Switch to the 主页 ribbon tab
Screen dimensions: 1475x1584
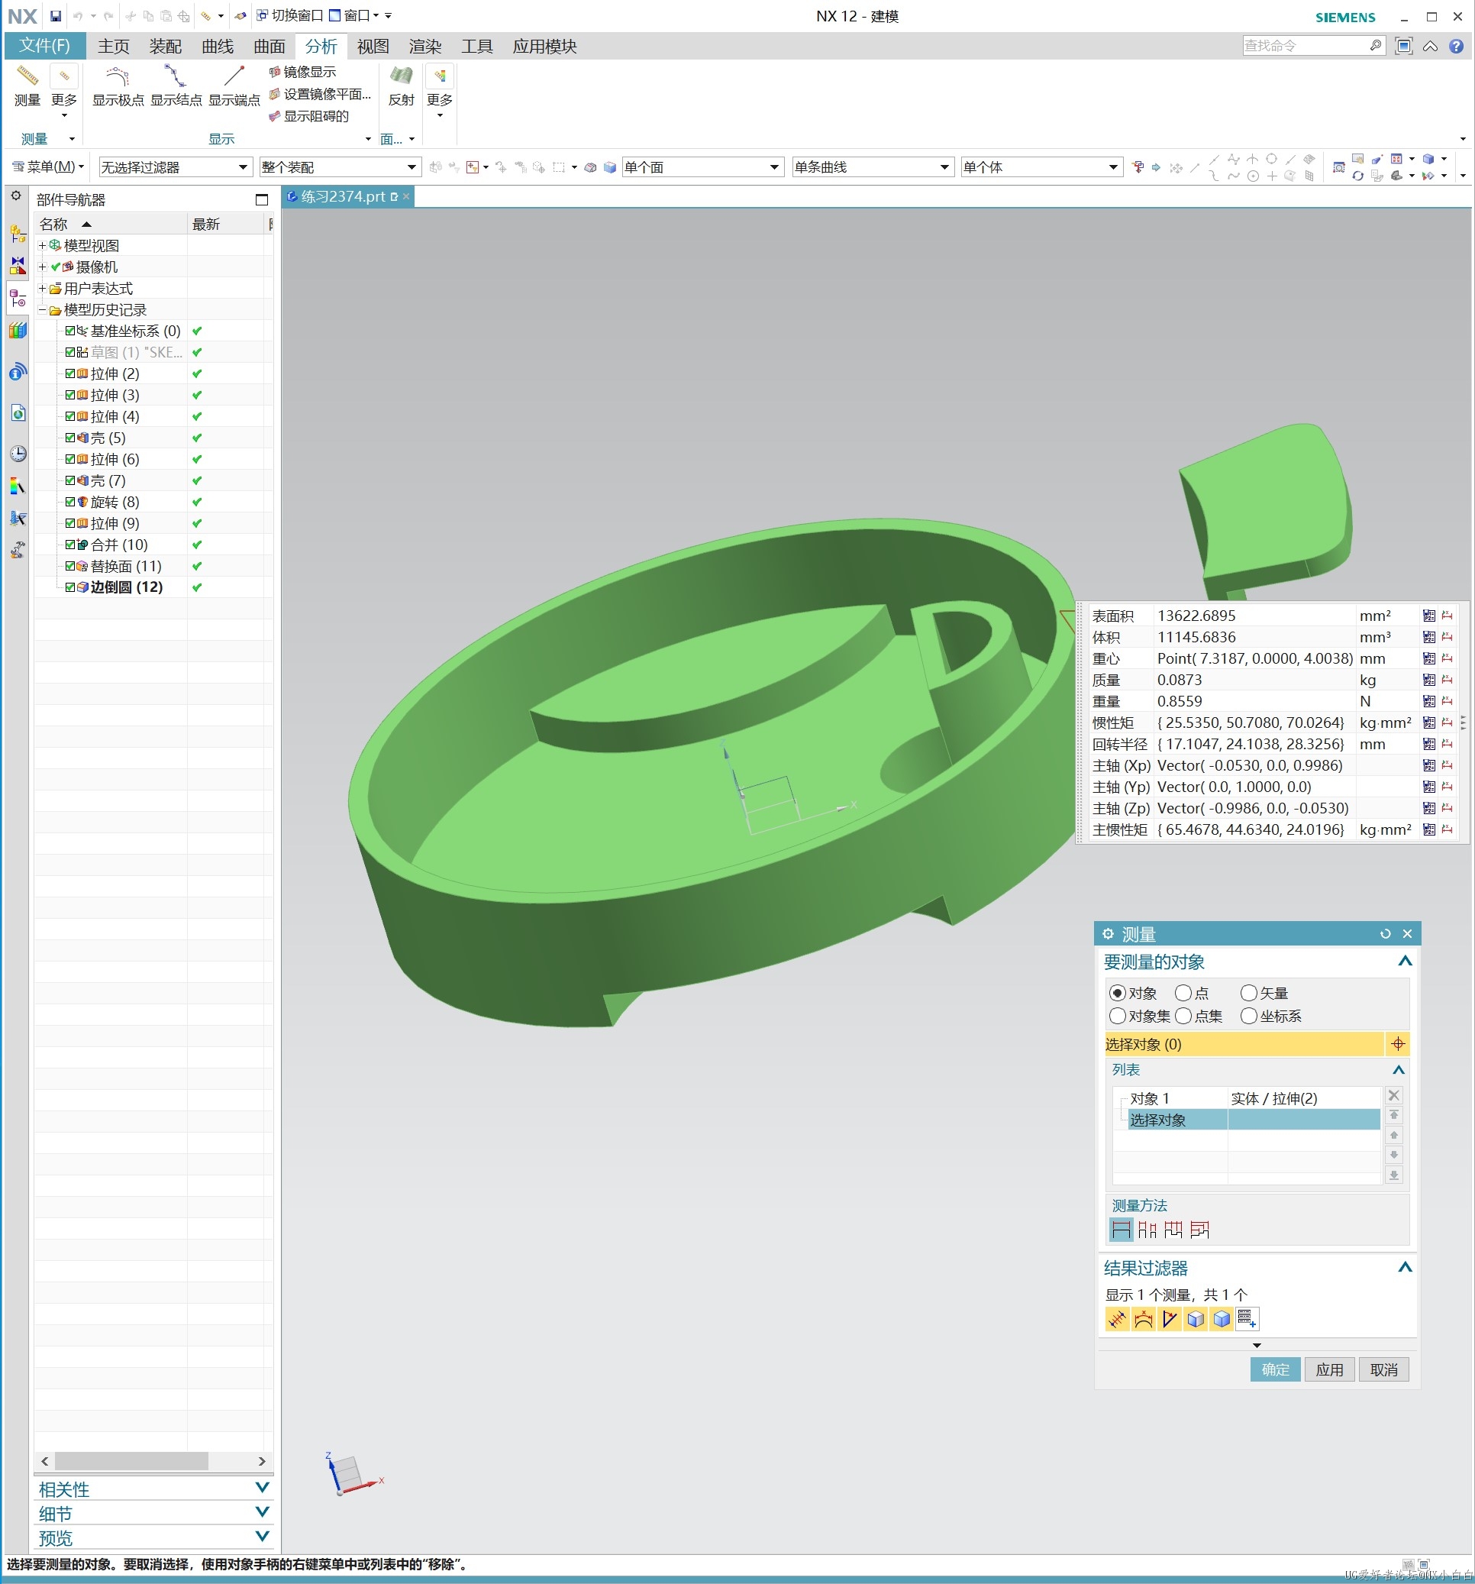[113, 47]
